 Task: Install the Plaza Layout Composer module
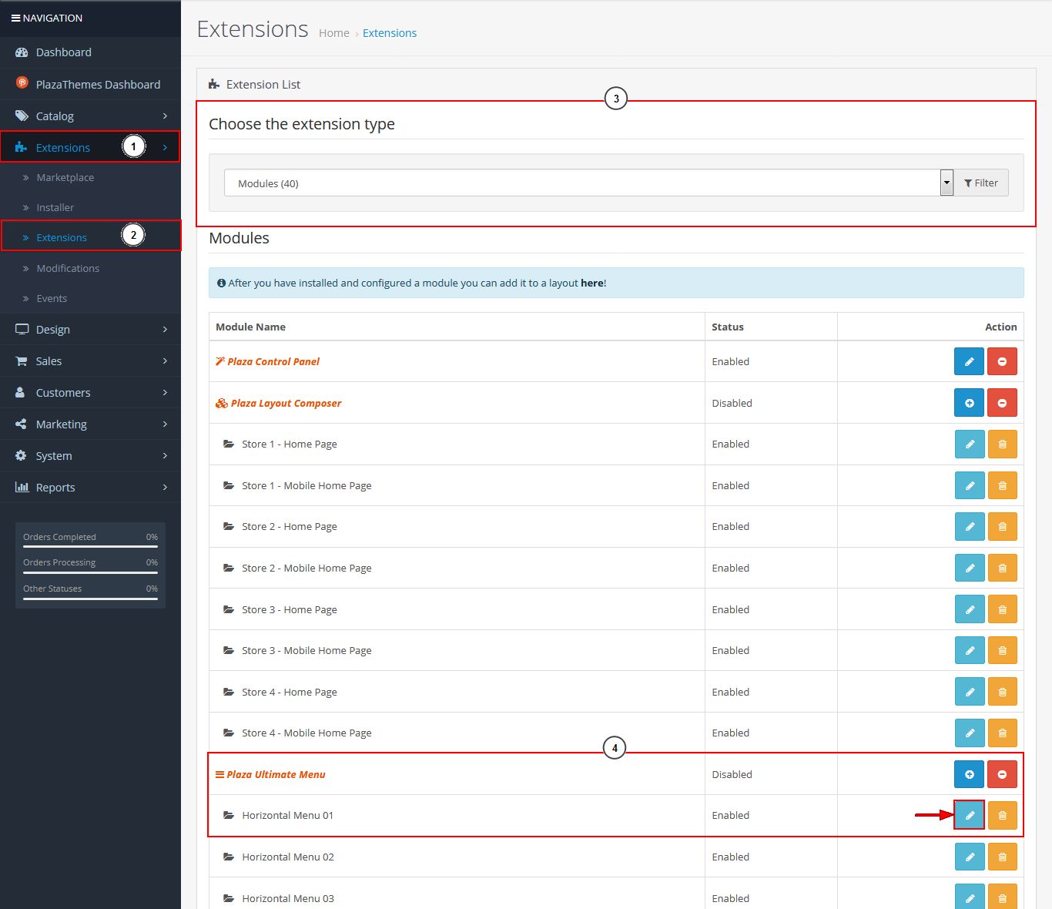coord(969,403)
